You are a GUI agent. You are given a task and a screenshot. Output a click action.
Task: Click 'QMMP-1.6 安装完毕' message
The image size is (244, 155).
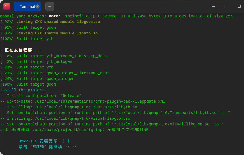click(44, 141)
